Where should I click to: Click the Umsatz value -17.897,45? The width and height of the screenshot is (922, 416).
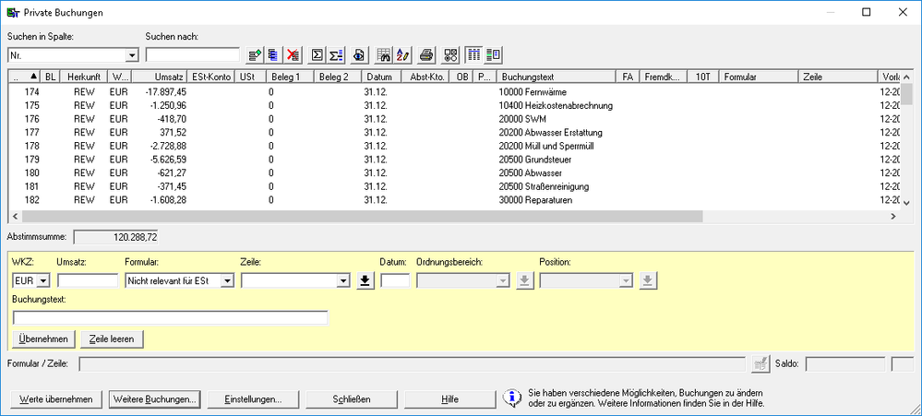click(x=165, y=91)
